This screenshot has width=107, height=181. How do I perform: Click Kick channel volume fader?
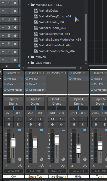coord(13,143)
